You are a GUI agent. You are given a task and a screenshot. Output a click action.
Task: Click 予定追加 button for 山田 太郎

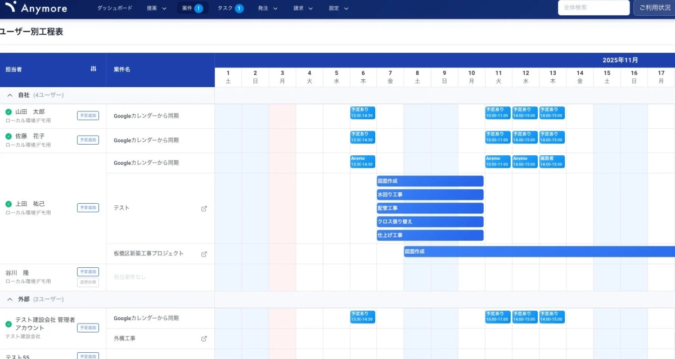pyautogui.click(x=88, y=115)
